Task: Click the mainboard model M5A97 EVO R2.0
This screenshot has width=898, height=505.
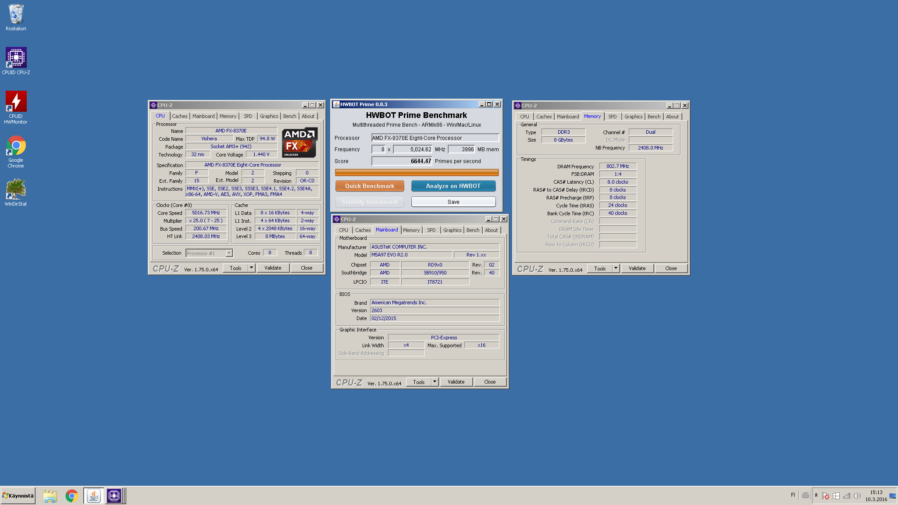Action: [411, 255]
